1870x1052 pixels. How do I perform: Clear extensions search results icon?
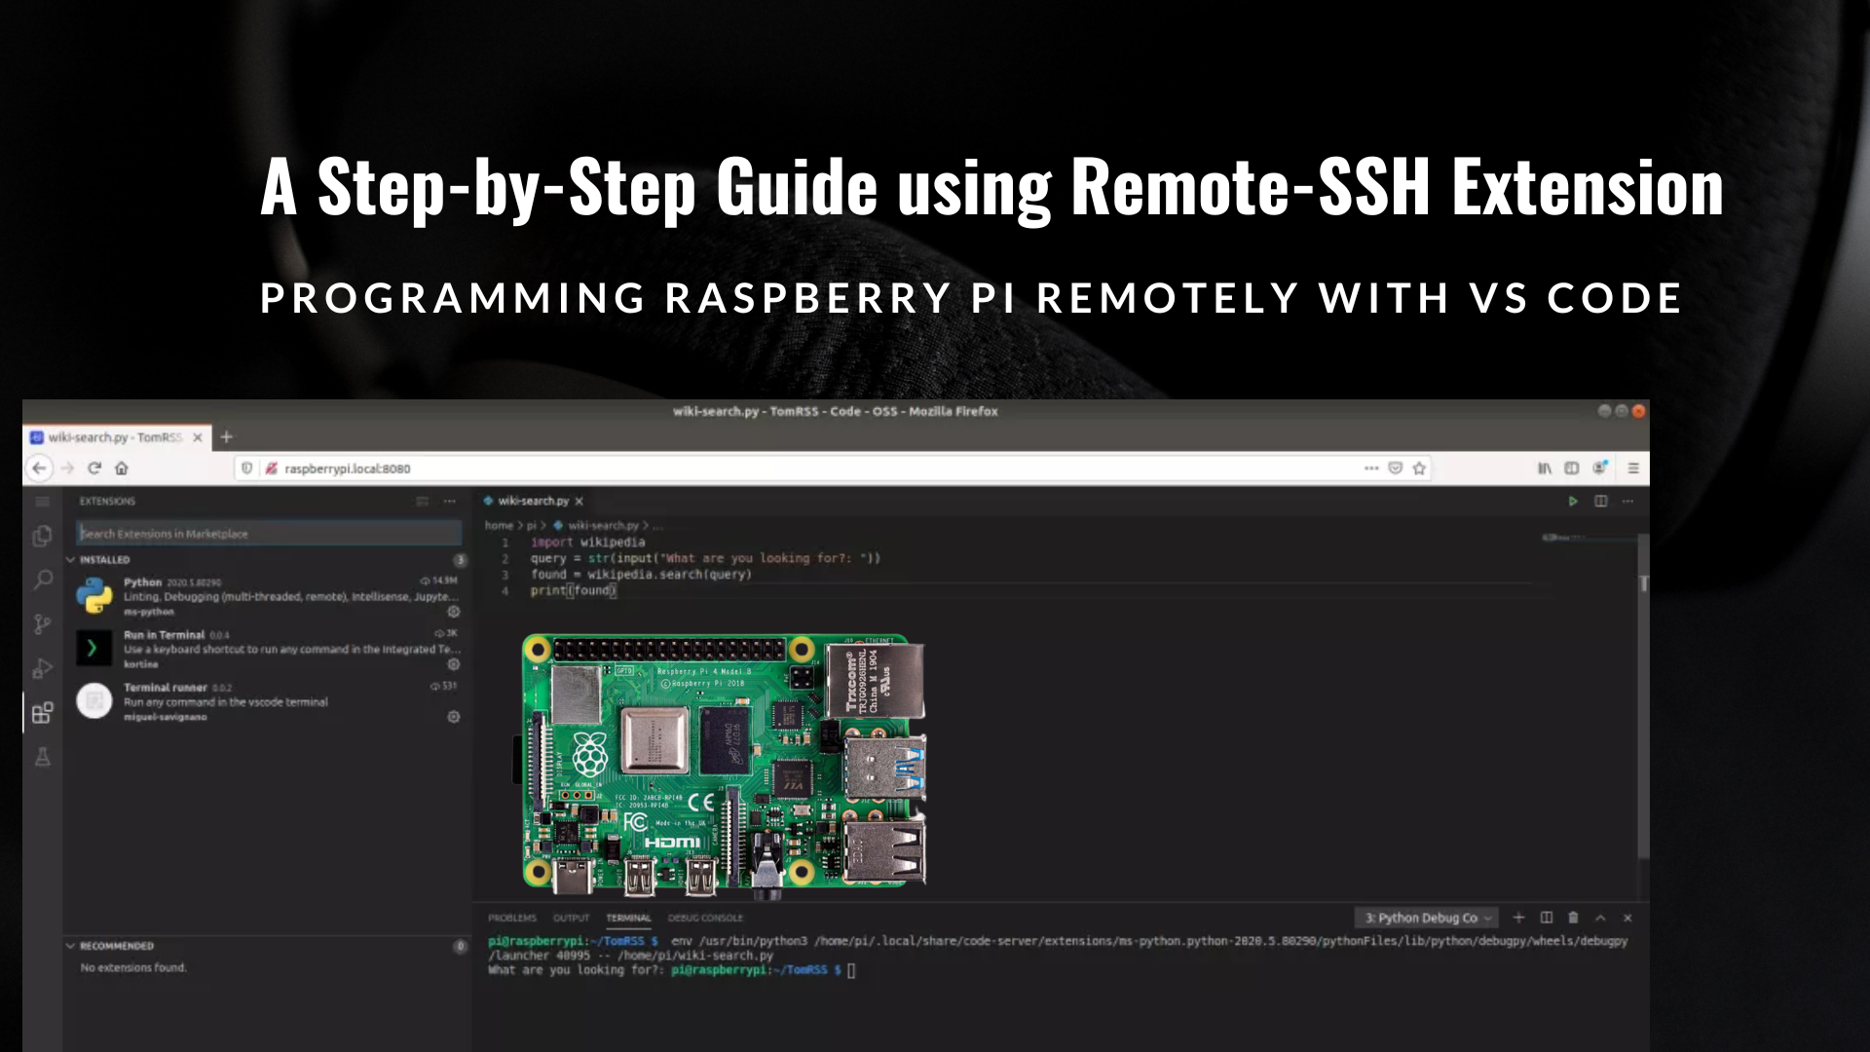[422, 501]
